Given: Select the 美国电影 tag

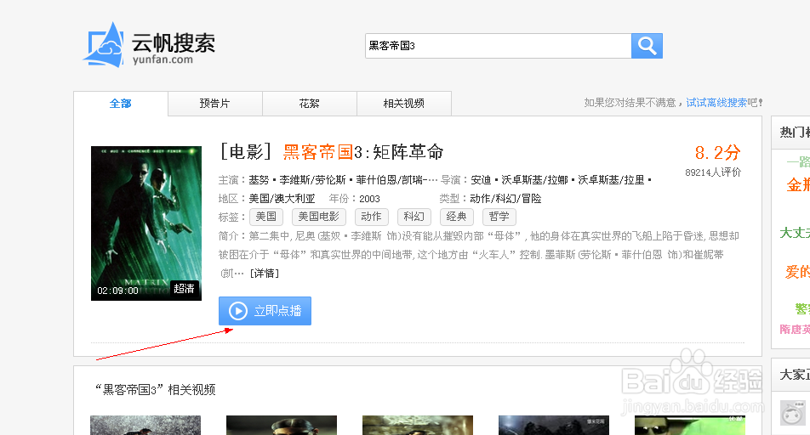Looking at the screenshot, I should point(319,217).
